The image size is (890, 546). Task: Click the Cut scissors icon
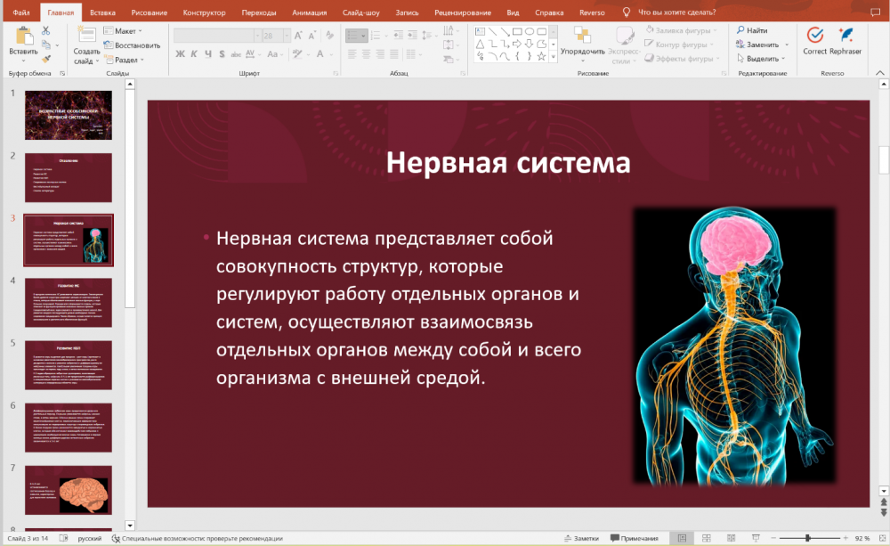tap(45, 30)
